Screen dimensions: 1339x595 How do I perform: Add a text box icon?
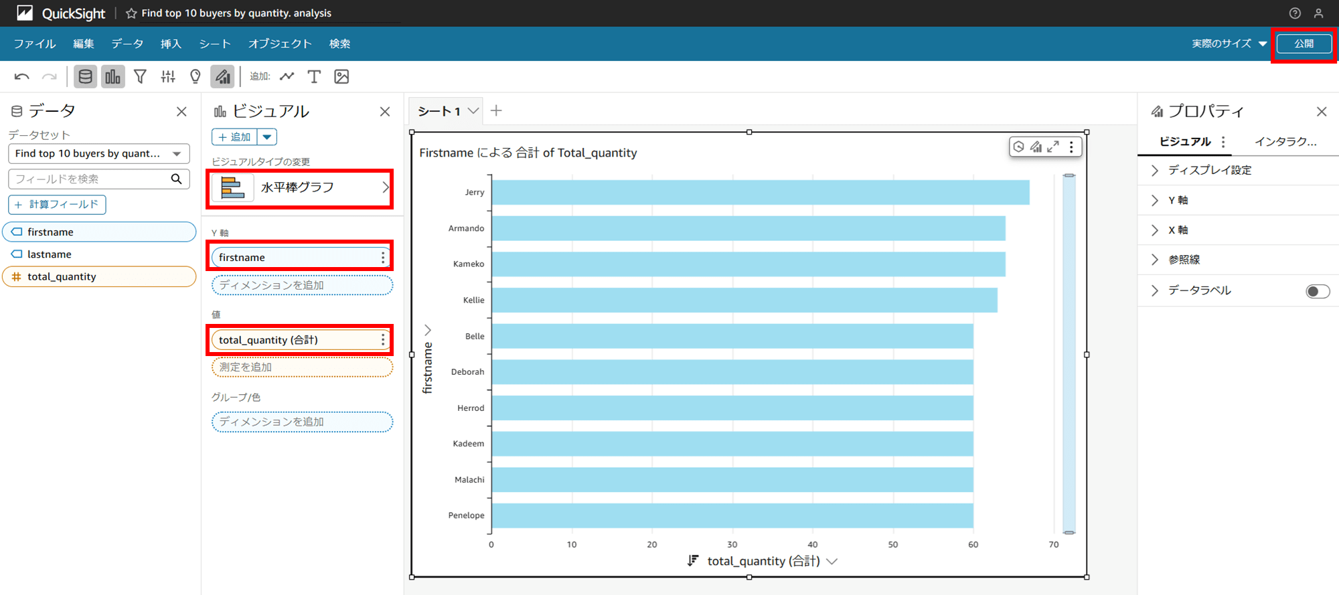(314, 76)
